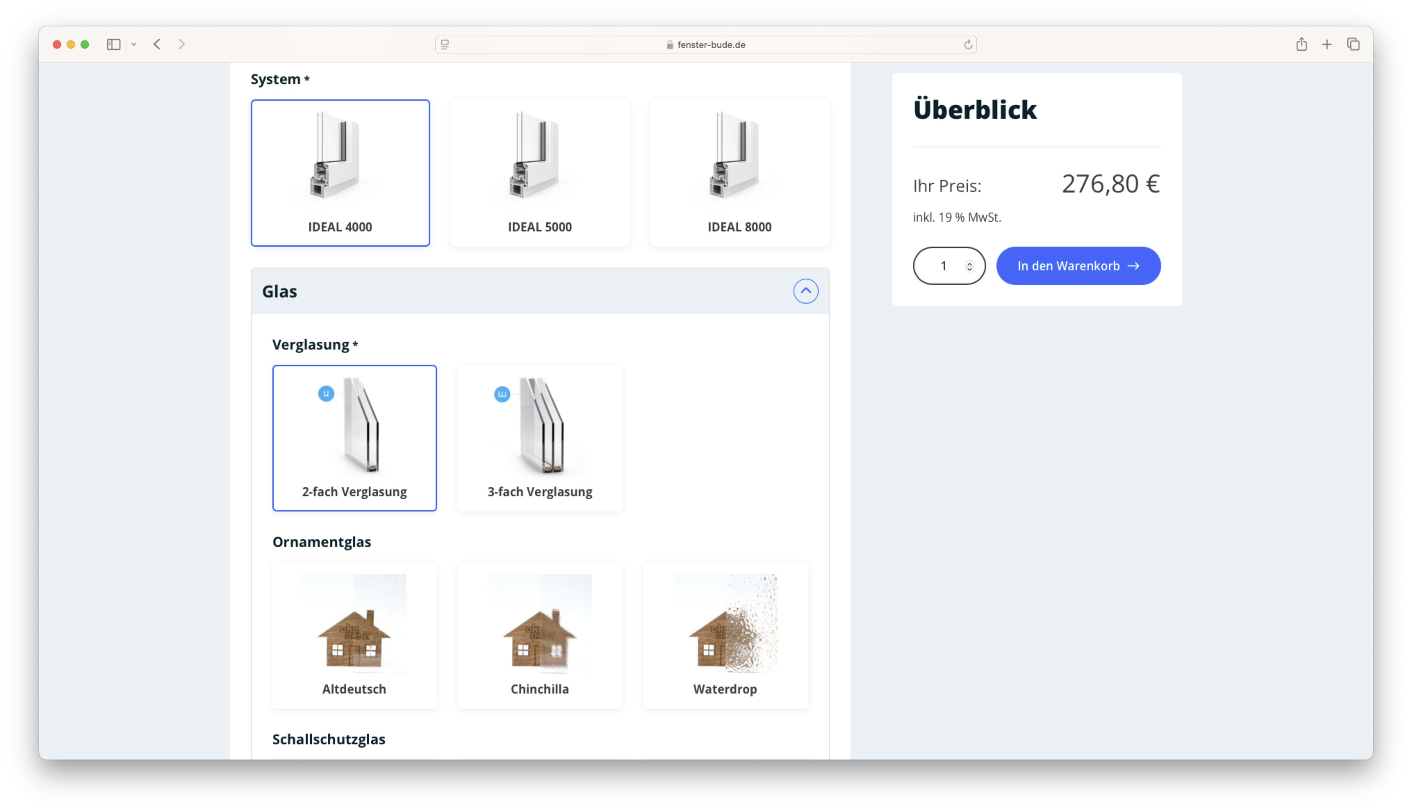The width and height of the screenshot is (1412, 811).
Task: Open the sidebar dropdown arrow
Action: 134,44
